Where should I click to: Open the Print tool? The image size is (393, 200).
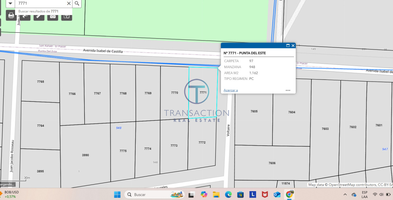click(11, 15)
